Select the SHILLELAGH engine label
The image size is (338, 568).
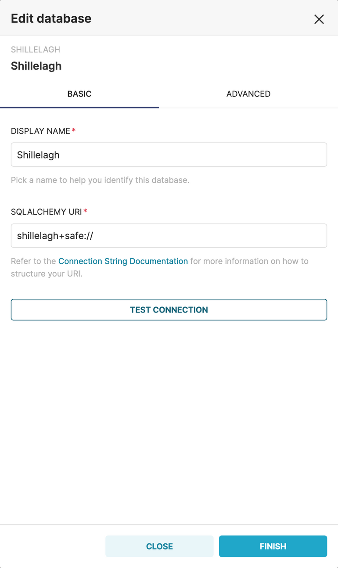click(35, 50)
